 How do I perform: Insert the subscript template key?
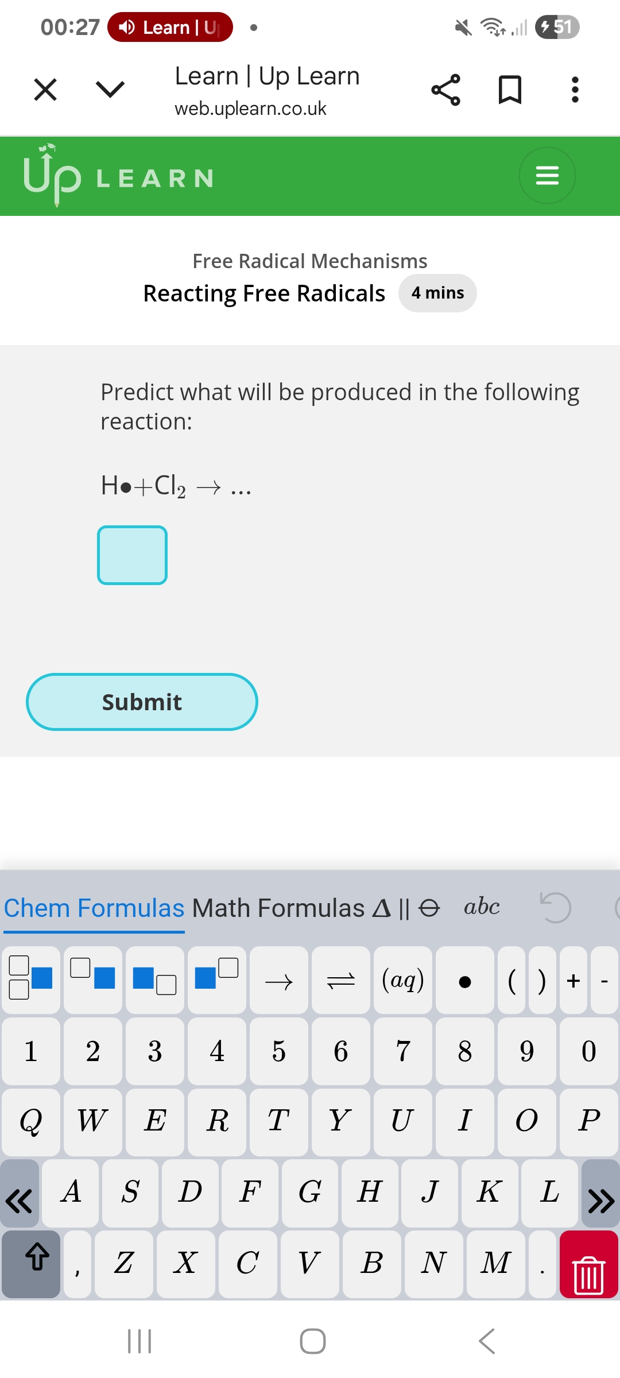(154, 981)
